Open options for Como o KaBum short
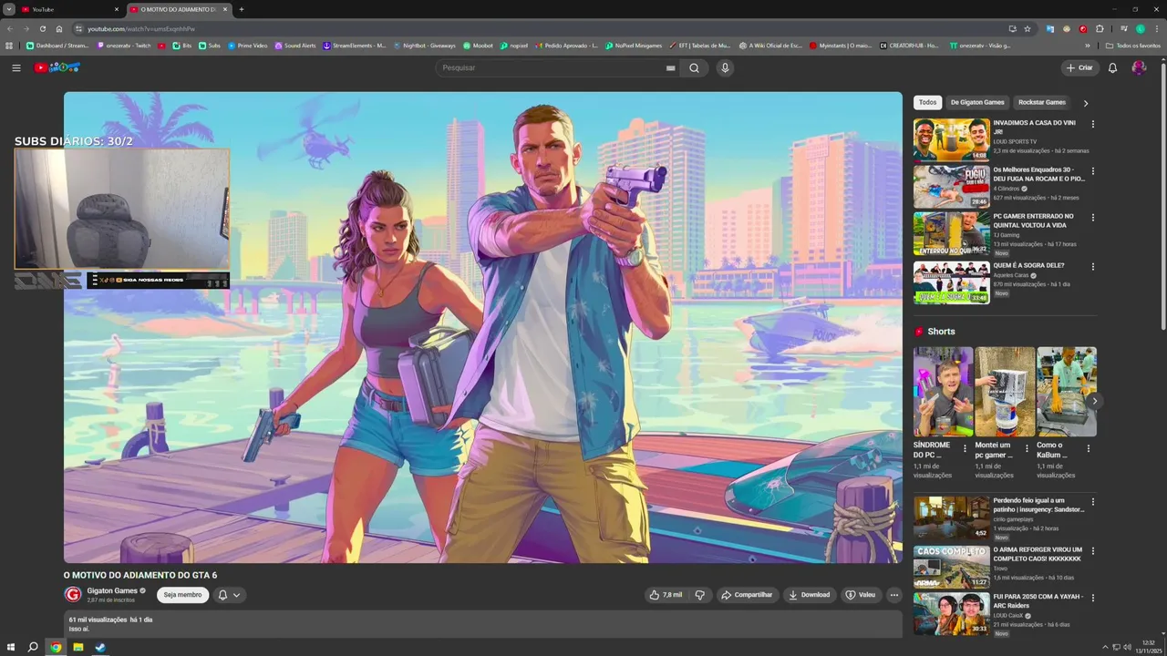 (x=1088, y=448)
